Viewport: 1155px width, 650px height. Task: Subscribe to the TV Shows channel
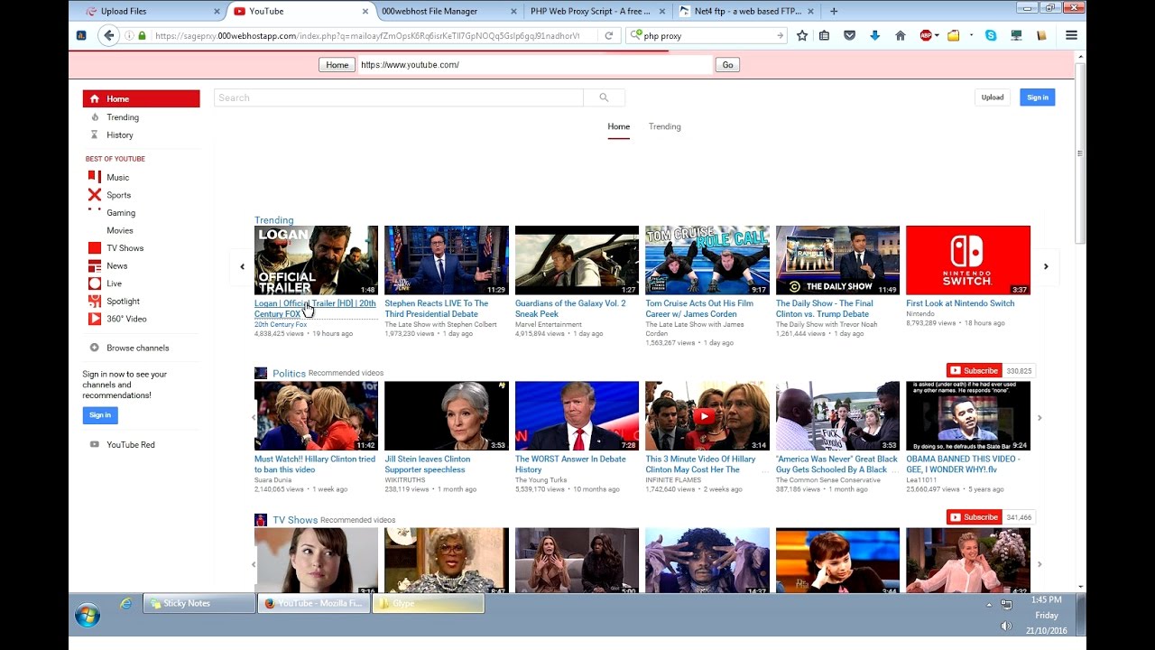(974, 517)
